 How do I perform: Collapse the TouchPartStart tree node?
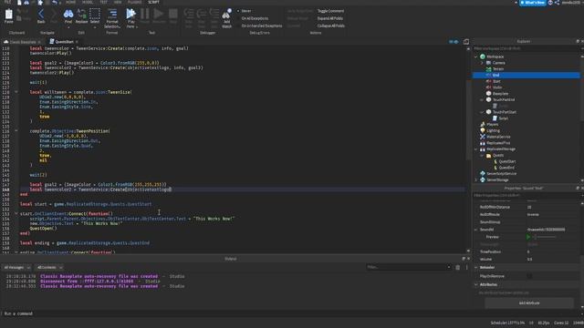pos(482,112)
